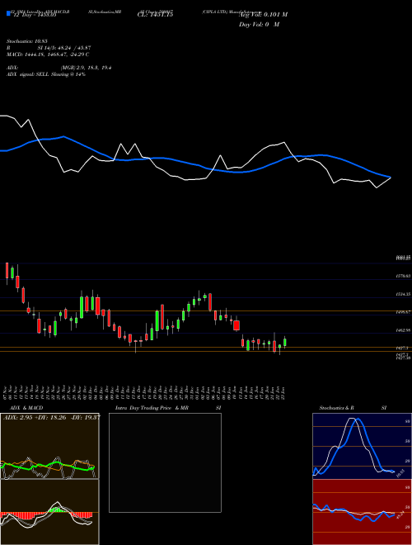Image resolution: width=412 pixels, height=545 pixels.
Task: Click the 'Avg Vol: 0.101 M' label
Action: pyautogui.click(x=263, y=14)
